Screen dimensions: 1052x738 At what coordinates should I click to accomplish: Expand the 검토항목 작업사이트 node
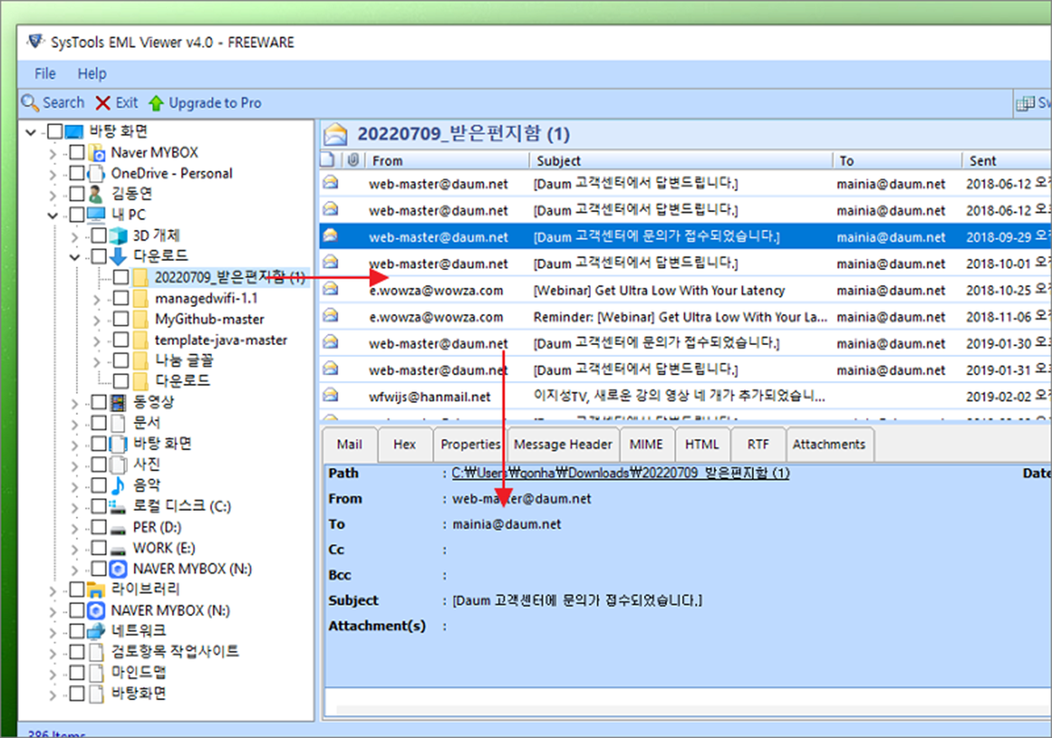tap(53, 651)
